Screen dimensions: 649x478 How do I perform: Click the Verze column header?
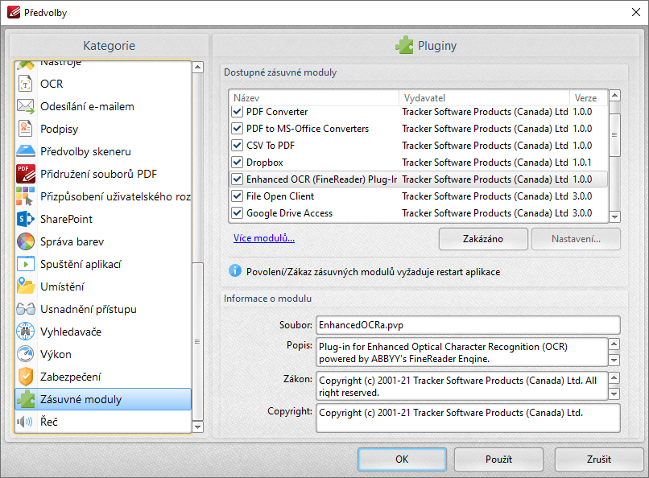[x=589, y=98]
